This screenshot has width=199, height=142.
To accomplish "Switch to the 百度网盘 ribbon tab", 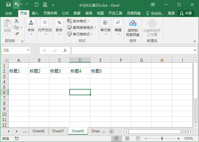I will 134,13.
